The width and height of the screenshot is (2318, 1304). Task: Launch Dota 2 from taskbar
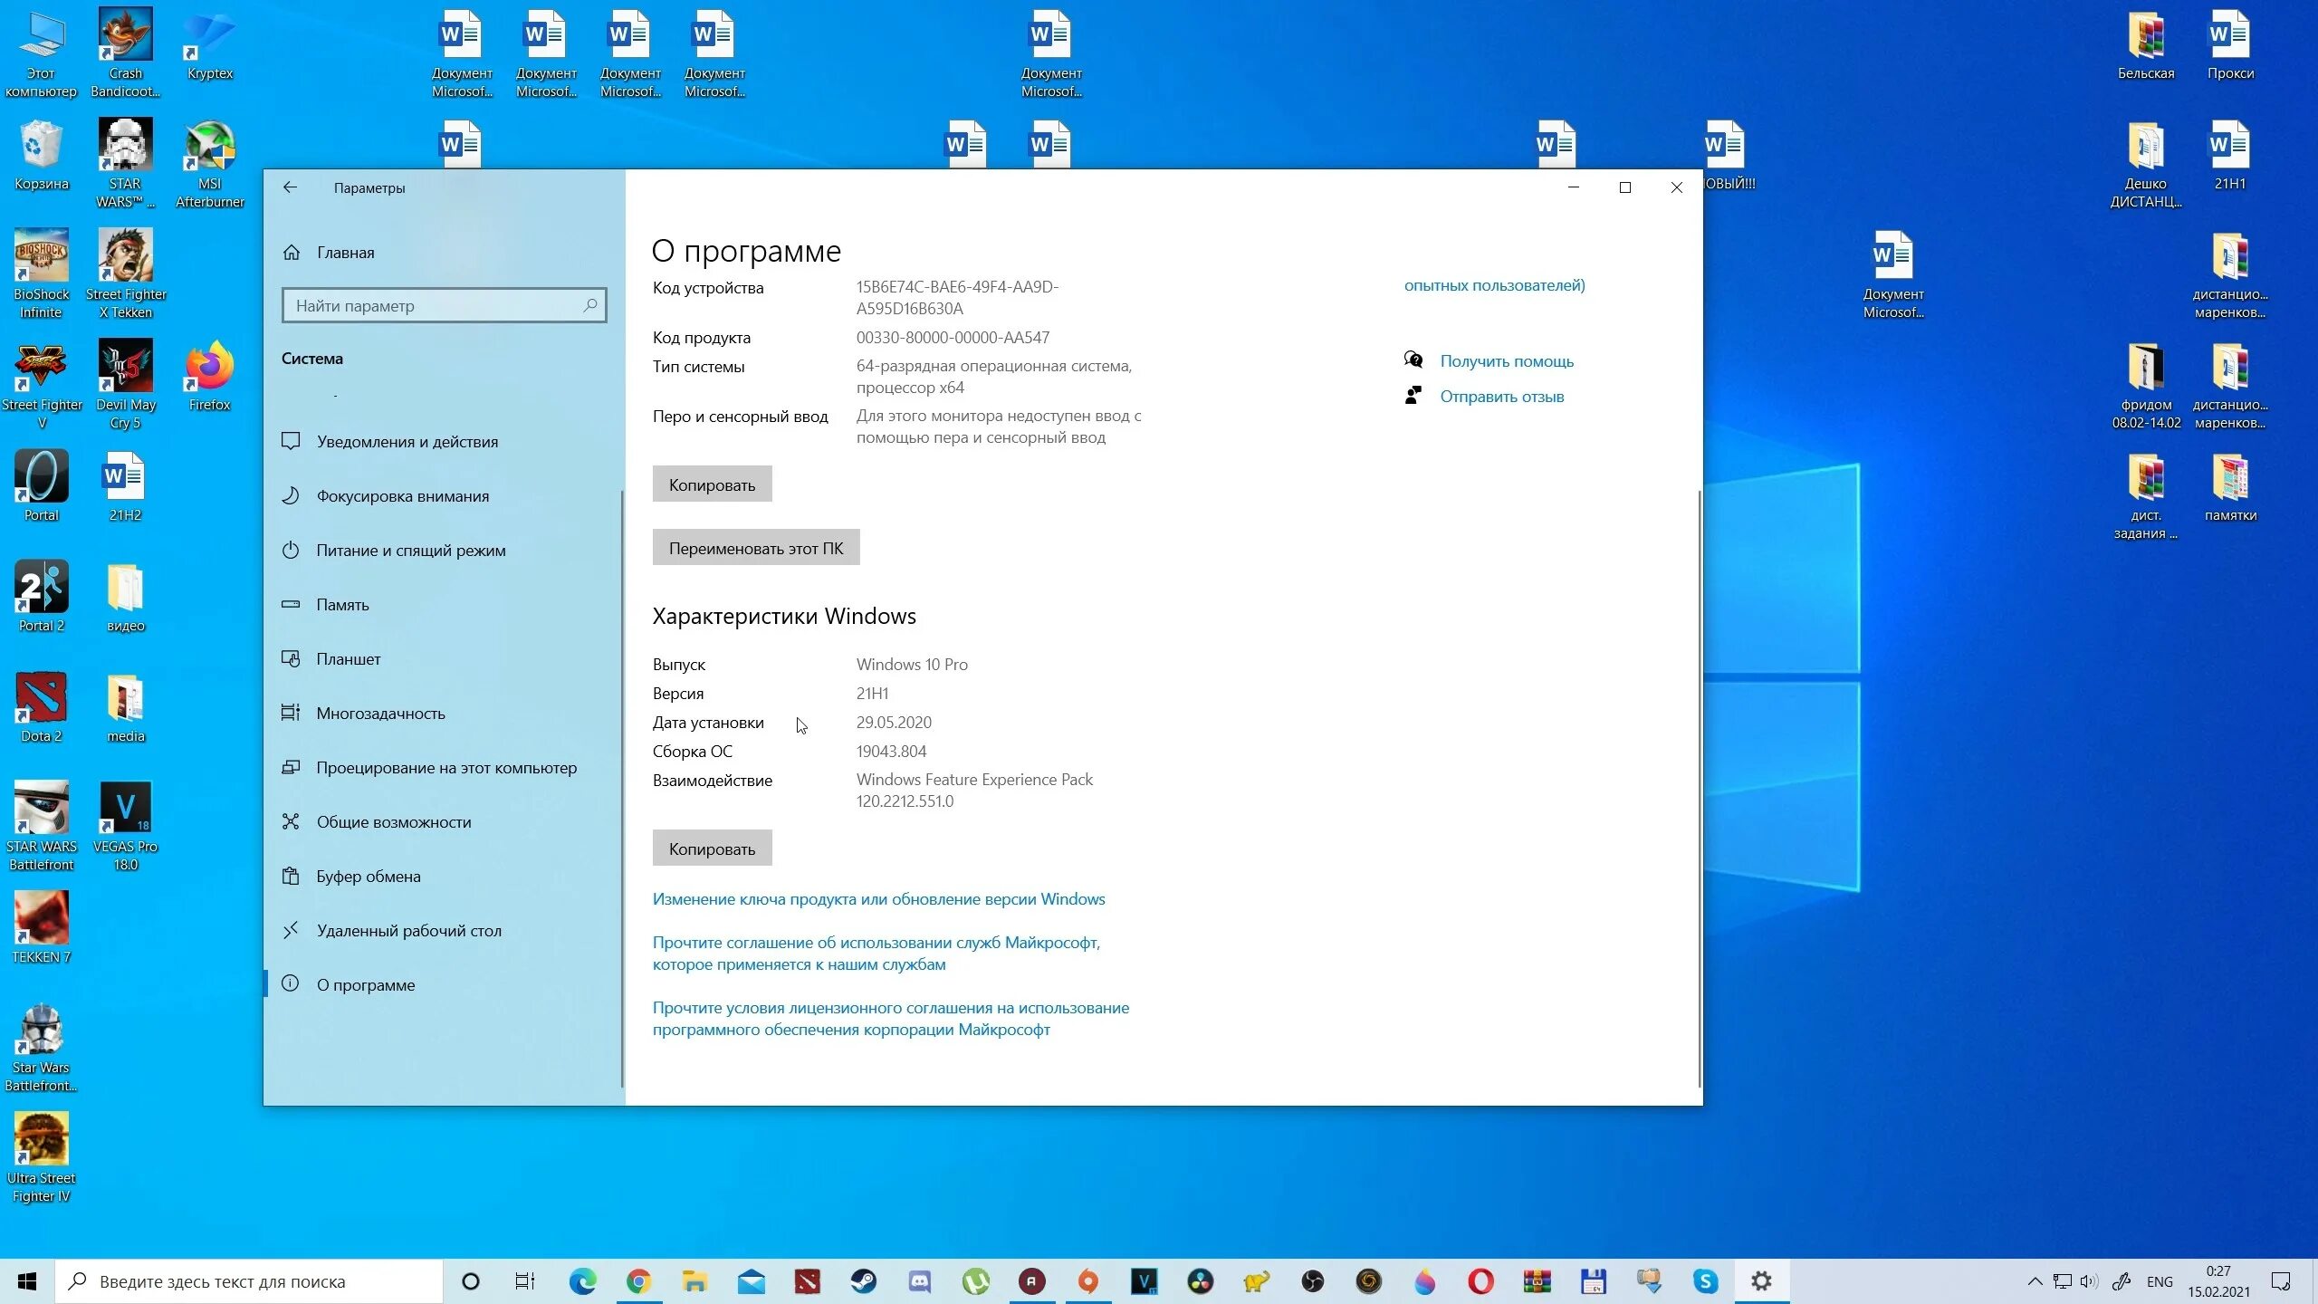[808, 1281]
